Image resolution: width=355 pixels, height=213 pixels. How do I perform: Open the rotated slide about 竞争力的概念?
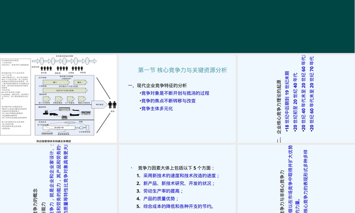coord(59,179)
